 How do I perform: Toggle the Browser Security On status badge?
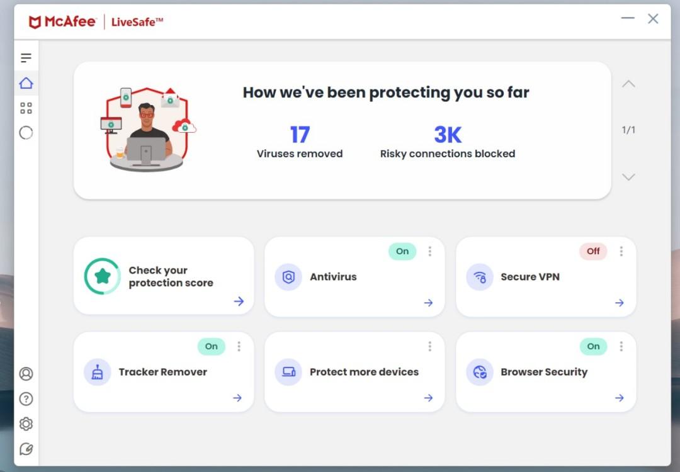tap(593, 346)
